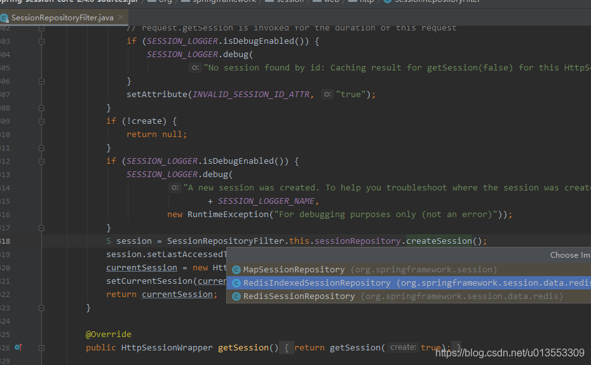Choose RedisIndexedSessionRepository implementation
591x365 pixels.
(409, 283)
